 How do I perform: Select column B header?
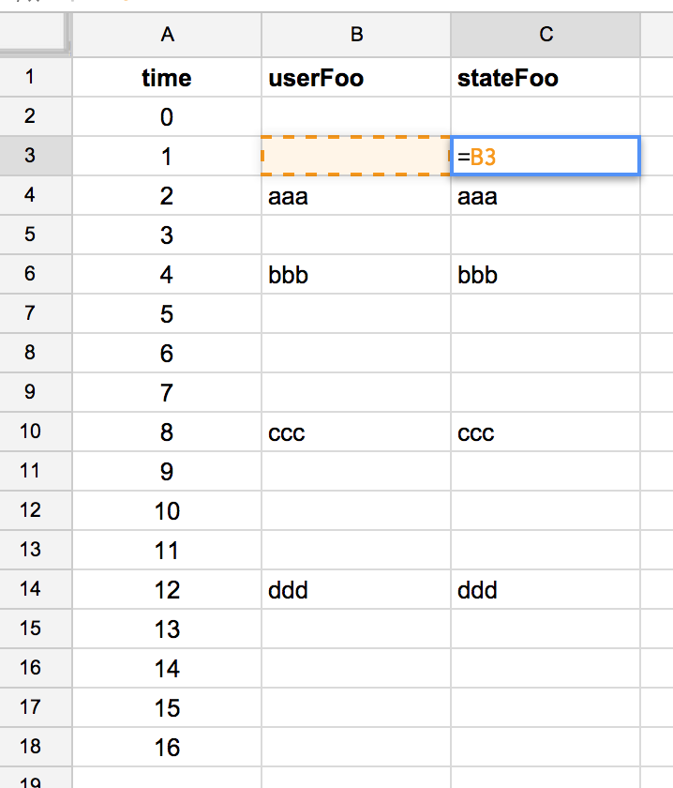(356, 35)
